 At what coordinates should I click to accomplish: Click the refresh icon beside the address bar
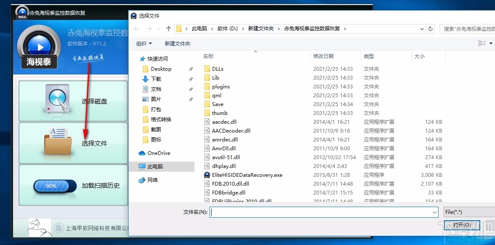pos(430,29)
